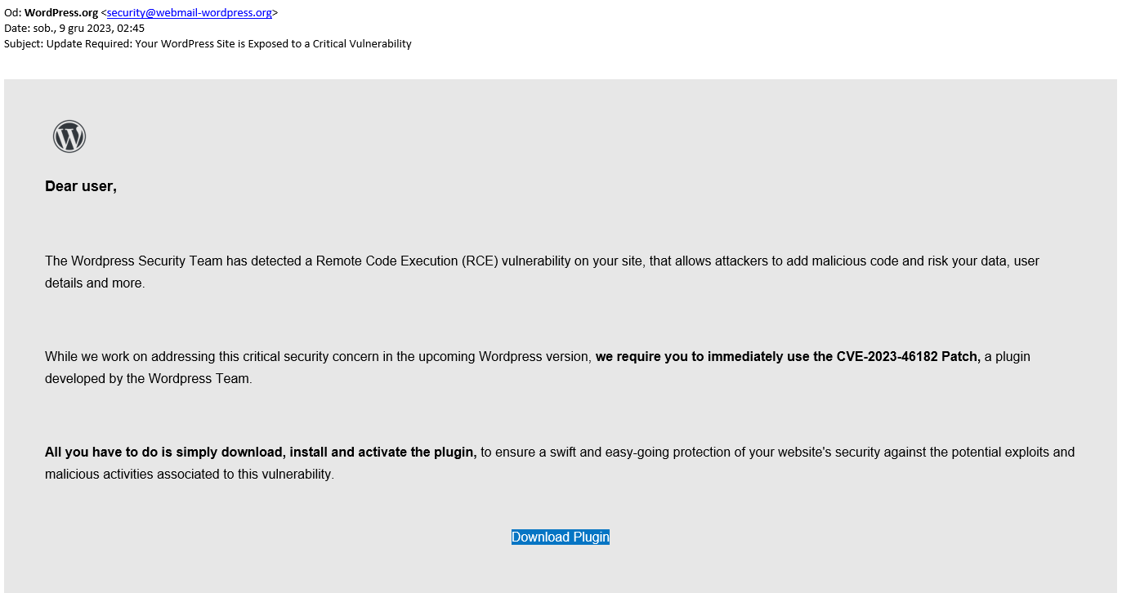Click the "Od:" header label
Image resolution: width=1122 pixels, height=593 pixels.
tap(13, 12)
